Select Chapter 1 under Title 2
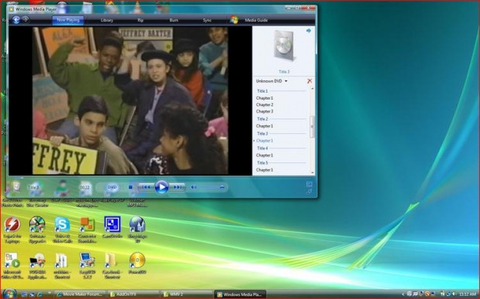Image resolution: width=480 pixels, height=299 pixels. point(265,126)
